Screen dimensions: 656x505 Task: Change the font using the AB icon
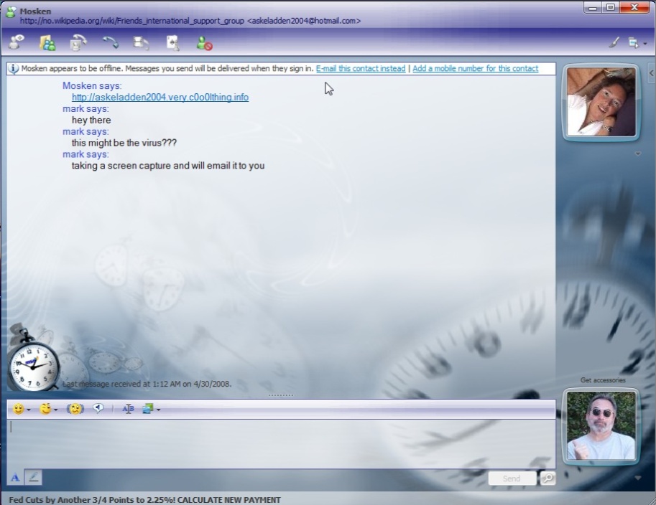coord(128,409)
